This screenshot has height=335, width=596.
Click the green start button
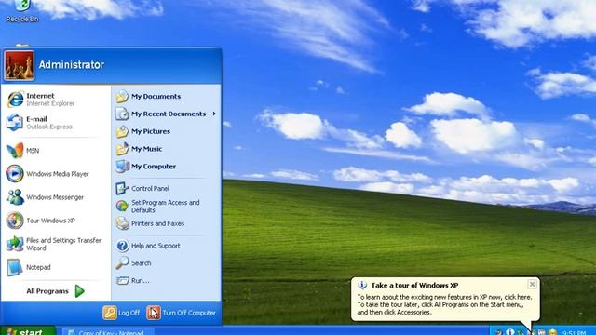27,331
